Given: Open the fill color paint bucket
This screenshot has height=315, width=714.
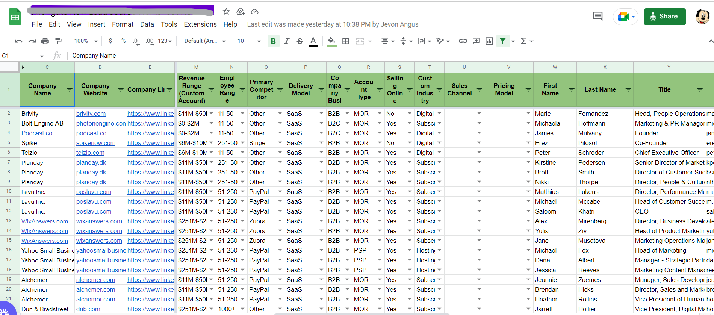Looking at the screenshot, I should pyautogui.click(x=331, y=41).
